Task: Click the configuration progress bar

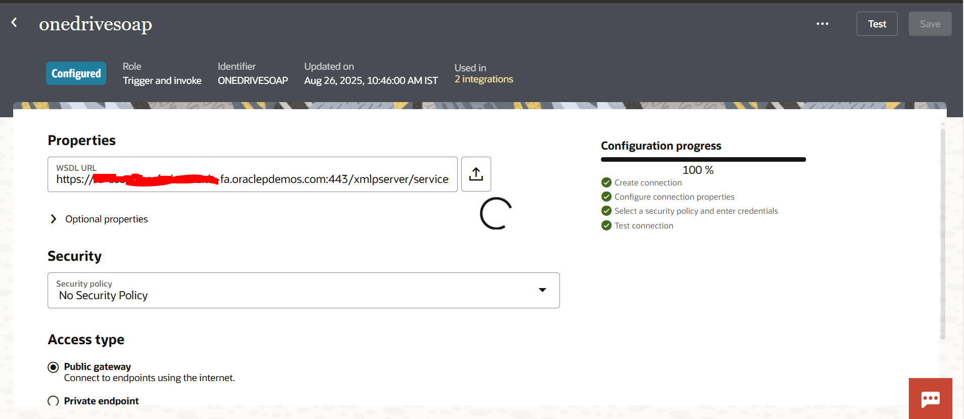Action: pos(703,159)
